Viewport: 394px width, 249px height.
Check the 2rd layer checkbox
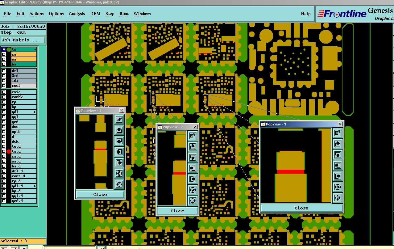coord(4,76)
